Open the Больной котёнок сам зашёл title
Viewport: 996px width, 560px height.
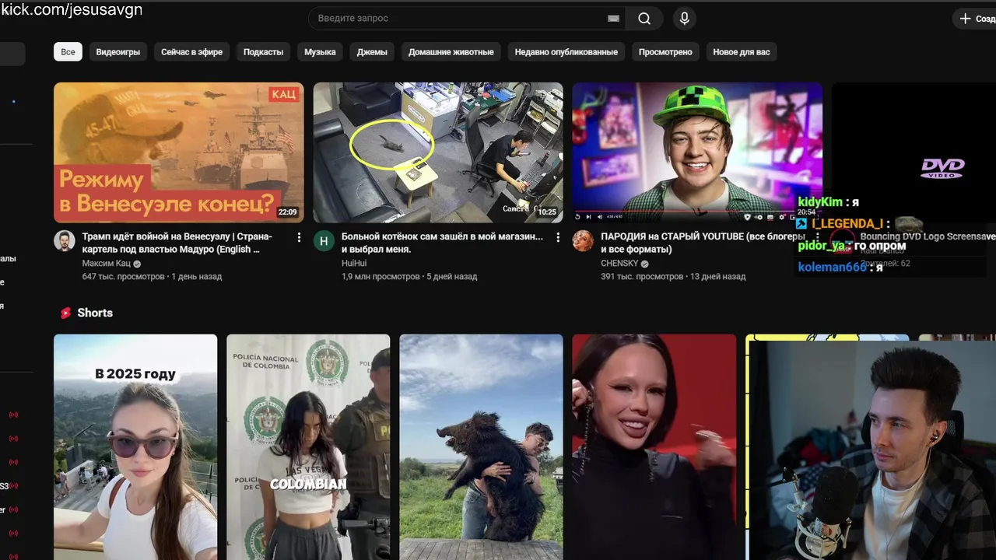[442, 243]
